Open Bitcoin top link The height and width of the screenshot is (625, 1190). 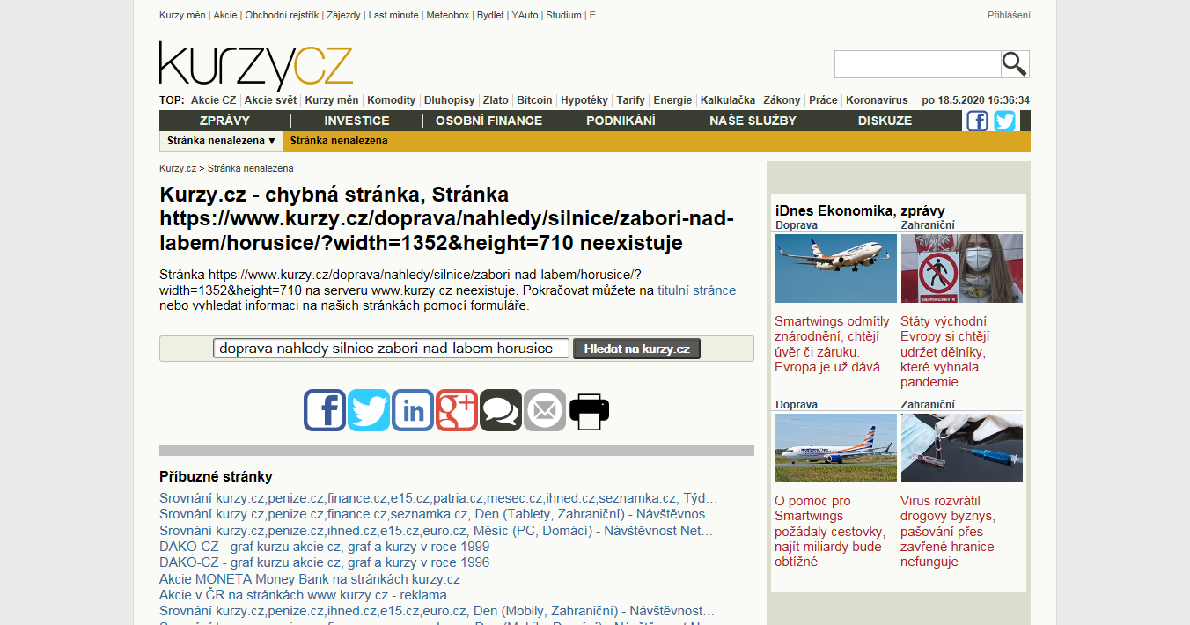pos(534,100)
